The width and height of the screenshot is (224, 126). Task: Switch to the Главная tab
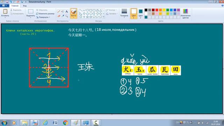(x=15, y=6)
